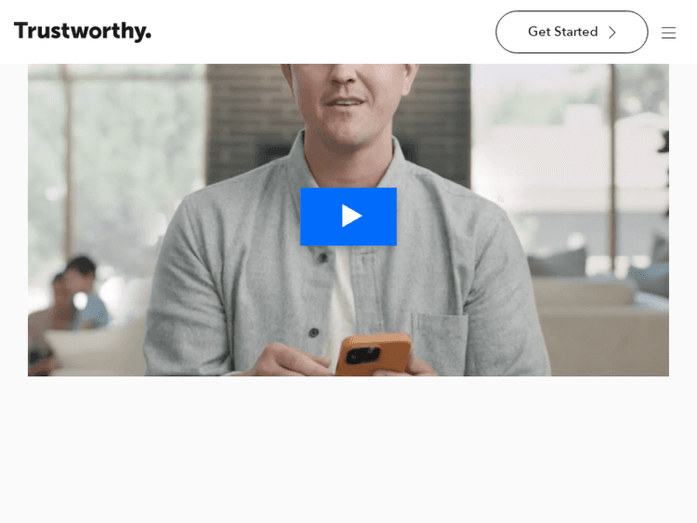697x523 pixels.
Task: Click the people seated in video background
Action: (x=73, y=295)
